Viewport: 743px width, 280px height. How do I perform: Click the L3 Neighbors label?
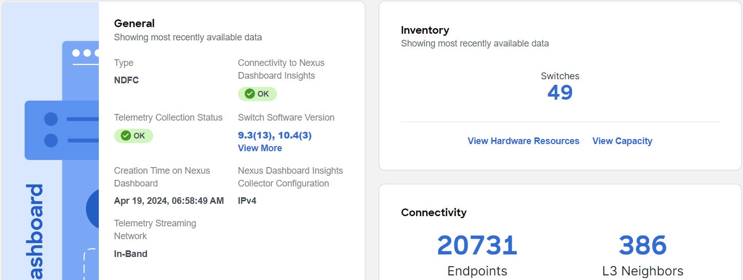coord(643,271)
